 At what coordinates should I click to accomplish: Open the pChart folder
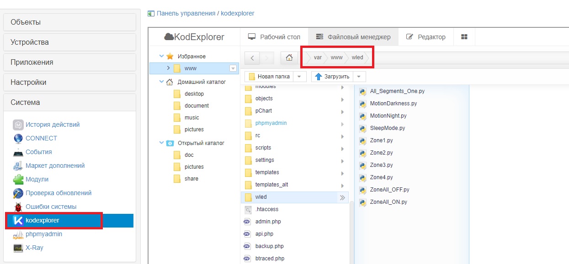[x=295, y=111]
